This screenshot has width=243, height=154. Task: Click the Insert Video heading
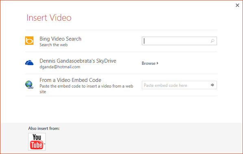pyautogui.click(x=49, y=18)
